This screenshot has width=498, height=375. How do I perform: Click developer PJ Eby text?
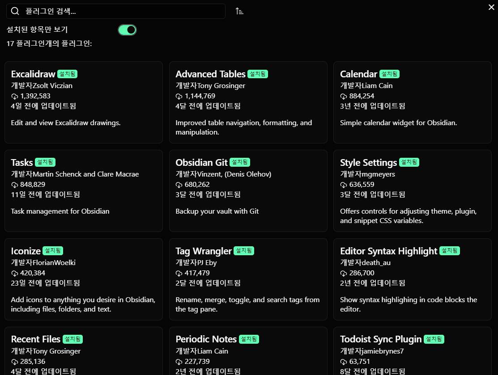[196, 263]
